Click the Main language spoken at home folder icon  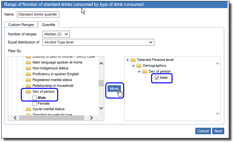click(x=28, y=63)
